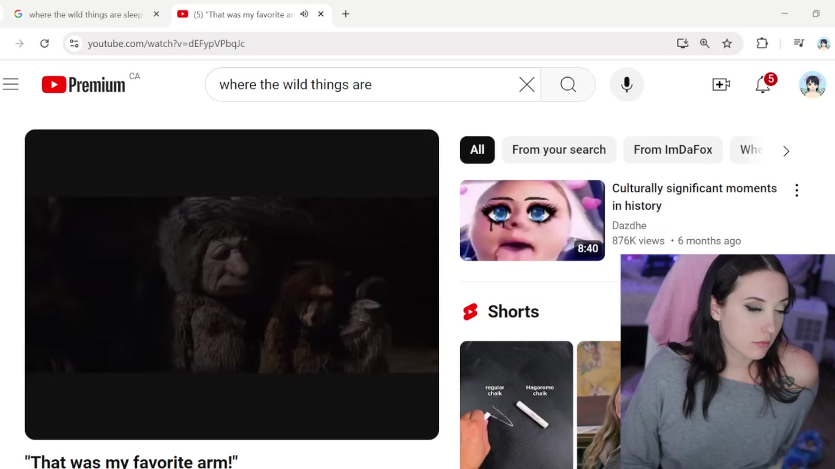Image resolution: width=835 pixels, height=469 pixels.
Task: Minimize the browser window
Action: point(785,14)
